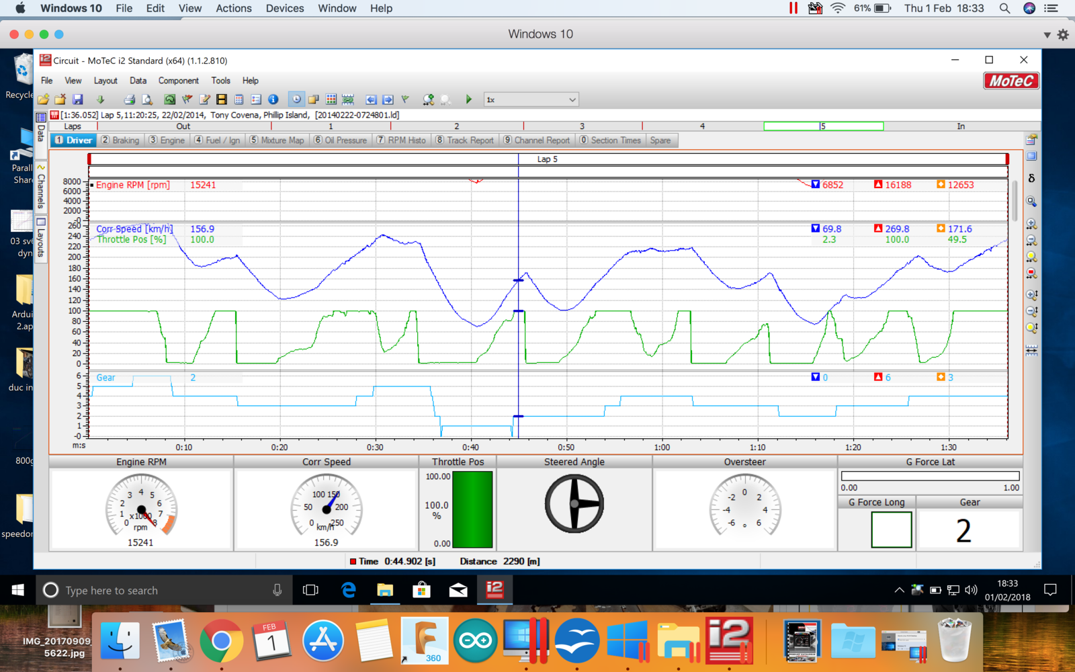The width and height of the screenshot is (1075, 672).
Task: Switch to the Braking worksheet tab
Action: coord(120,140)
